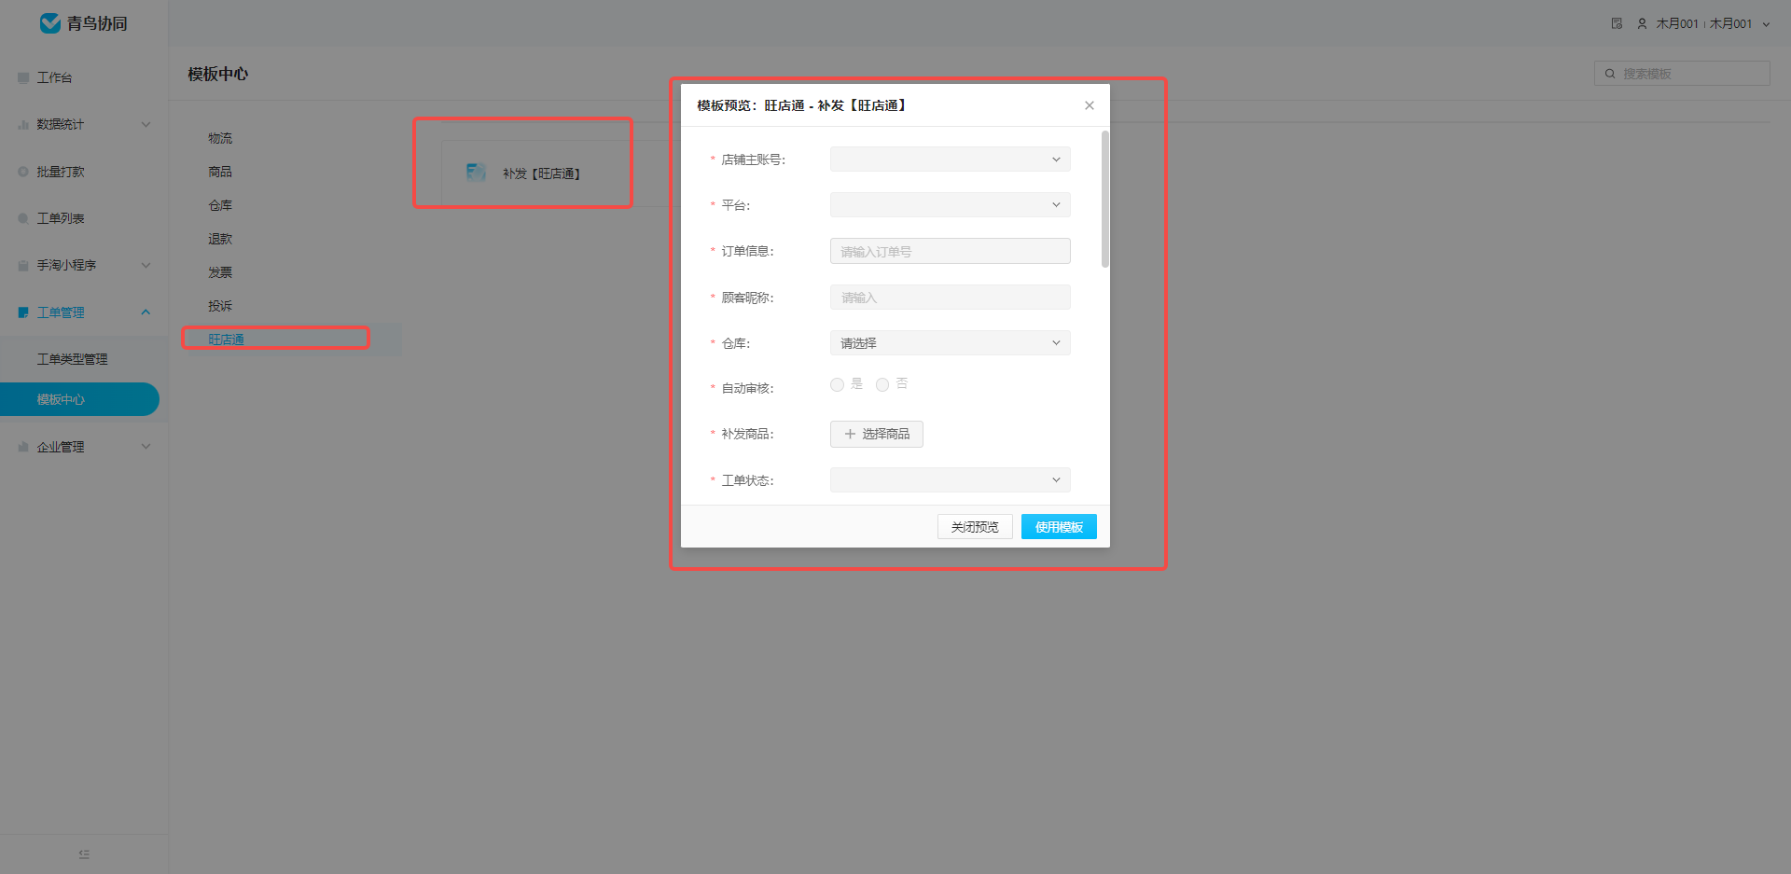The image size is (1791, 874).
Task: Click 选择商品 button
Action: point(877,434)
